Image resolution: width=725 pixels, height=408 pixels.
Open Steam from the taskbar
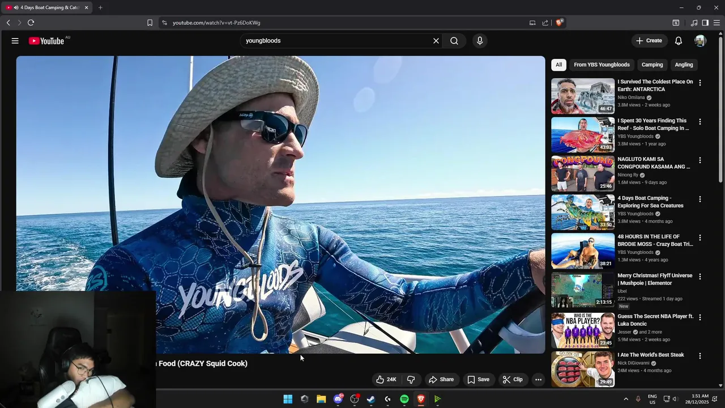(371, 399)
